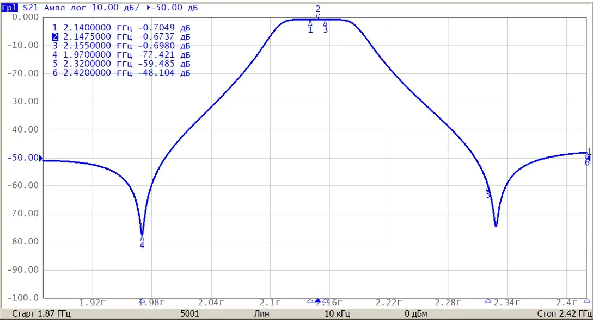Click the 2.28Г frequency axis label
593x320 pixels.
coord(448,303)
